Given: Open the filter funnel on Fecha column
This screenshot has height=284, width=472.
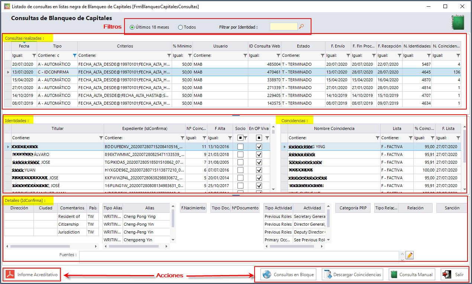Looking at the screenshot, I should pos(34,55).
